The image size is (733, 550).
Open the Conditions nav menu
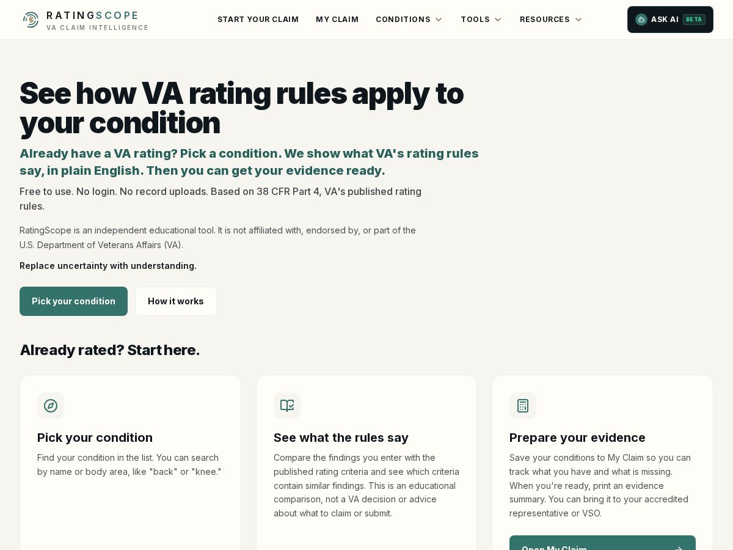(x=409, y=20)
